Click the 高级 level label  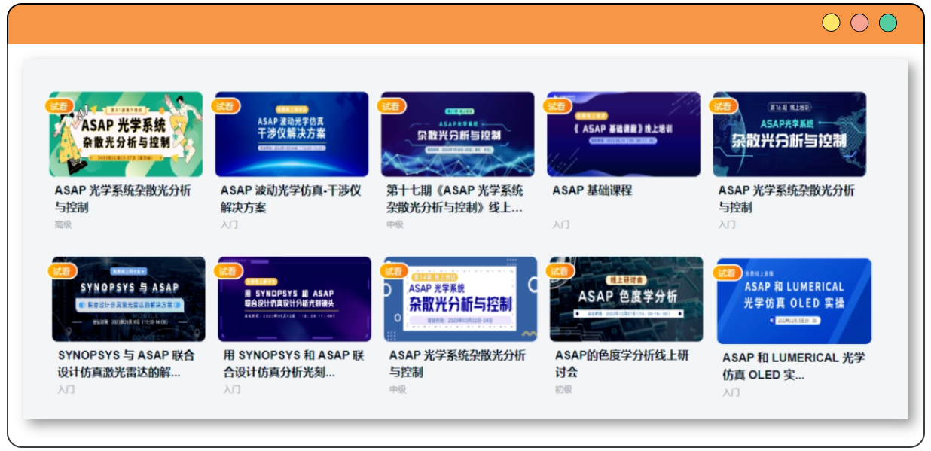click(63, 224)
